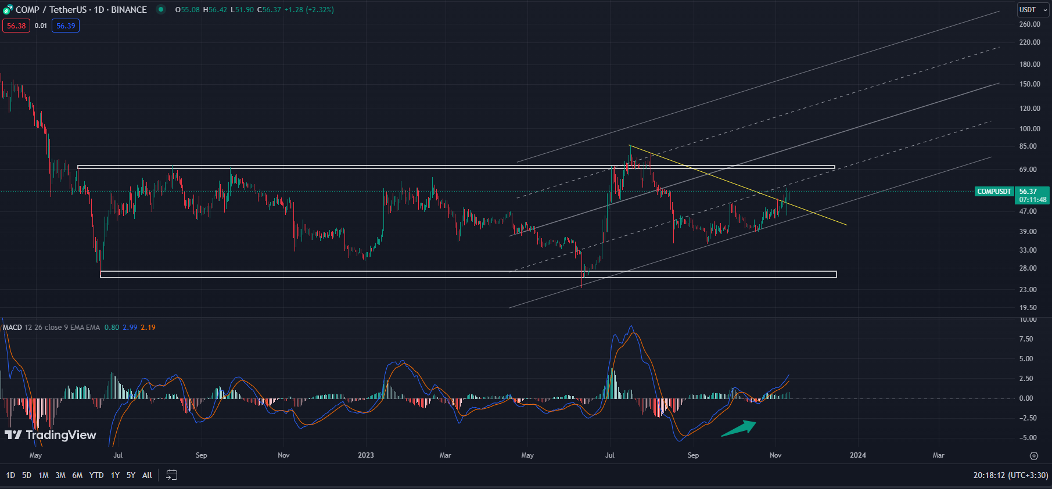Image resolution: width=1052 pixels, height=489 pixels.
Task: Select the YTD time range
Action: pos(96,475)
